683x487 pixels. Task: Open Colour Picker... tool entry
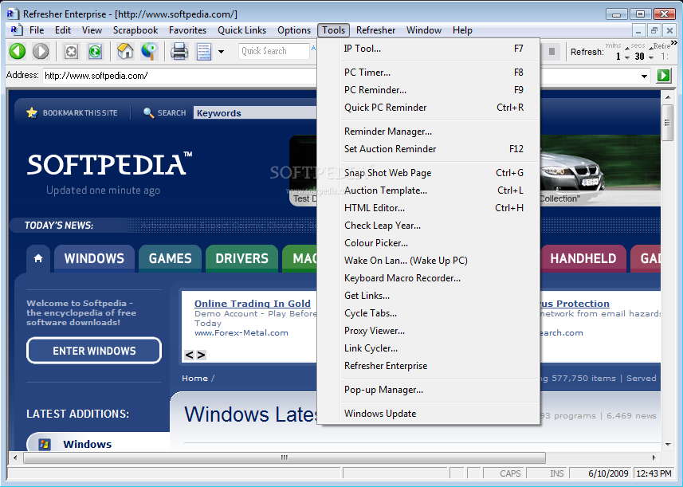(429, 242)
